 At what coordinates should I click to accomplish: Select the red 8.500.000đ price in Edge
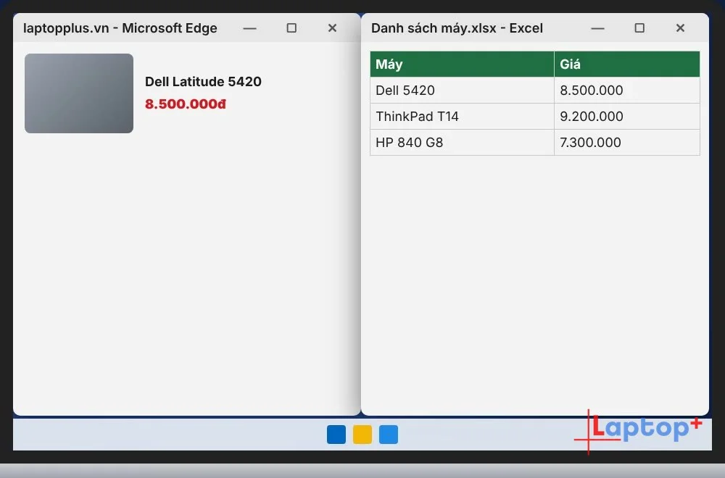tap(186, 104)
